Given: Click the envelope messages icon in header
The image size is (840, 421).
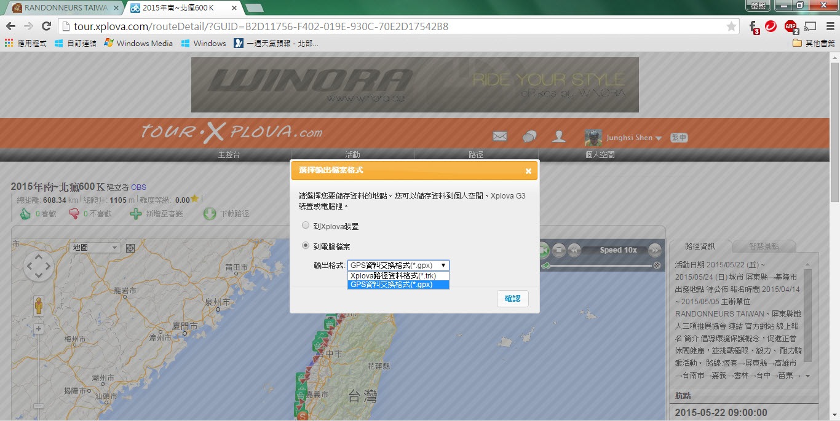Looking at the screenshot, I should 500,136.
